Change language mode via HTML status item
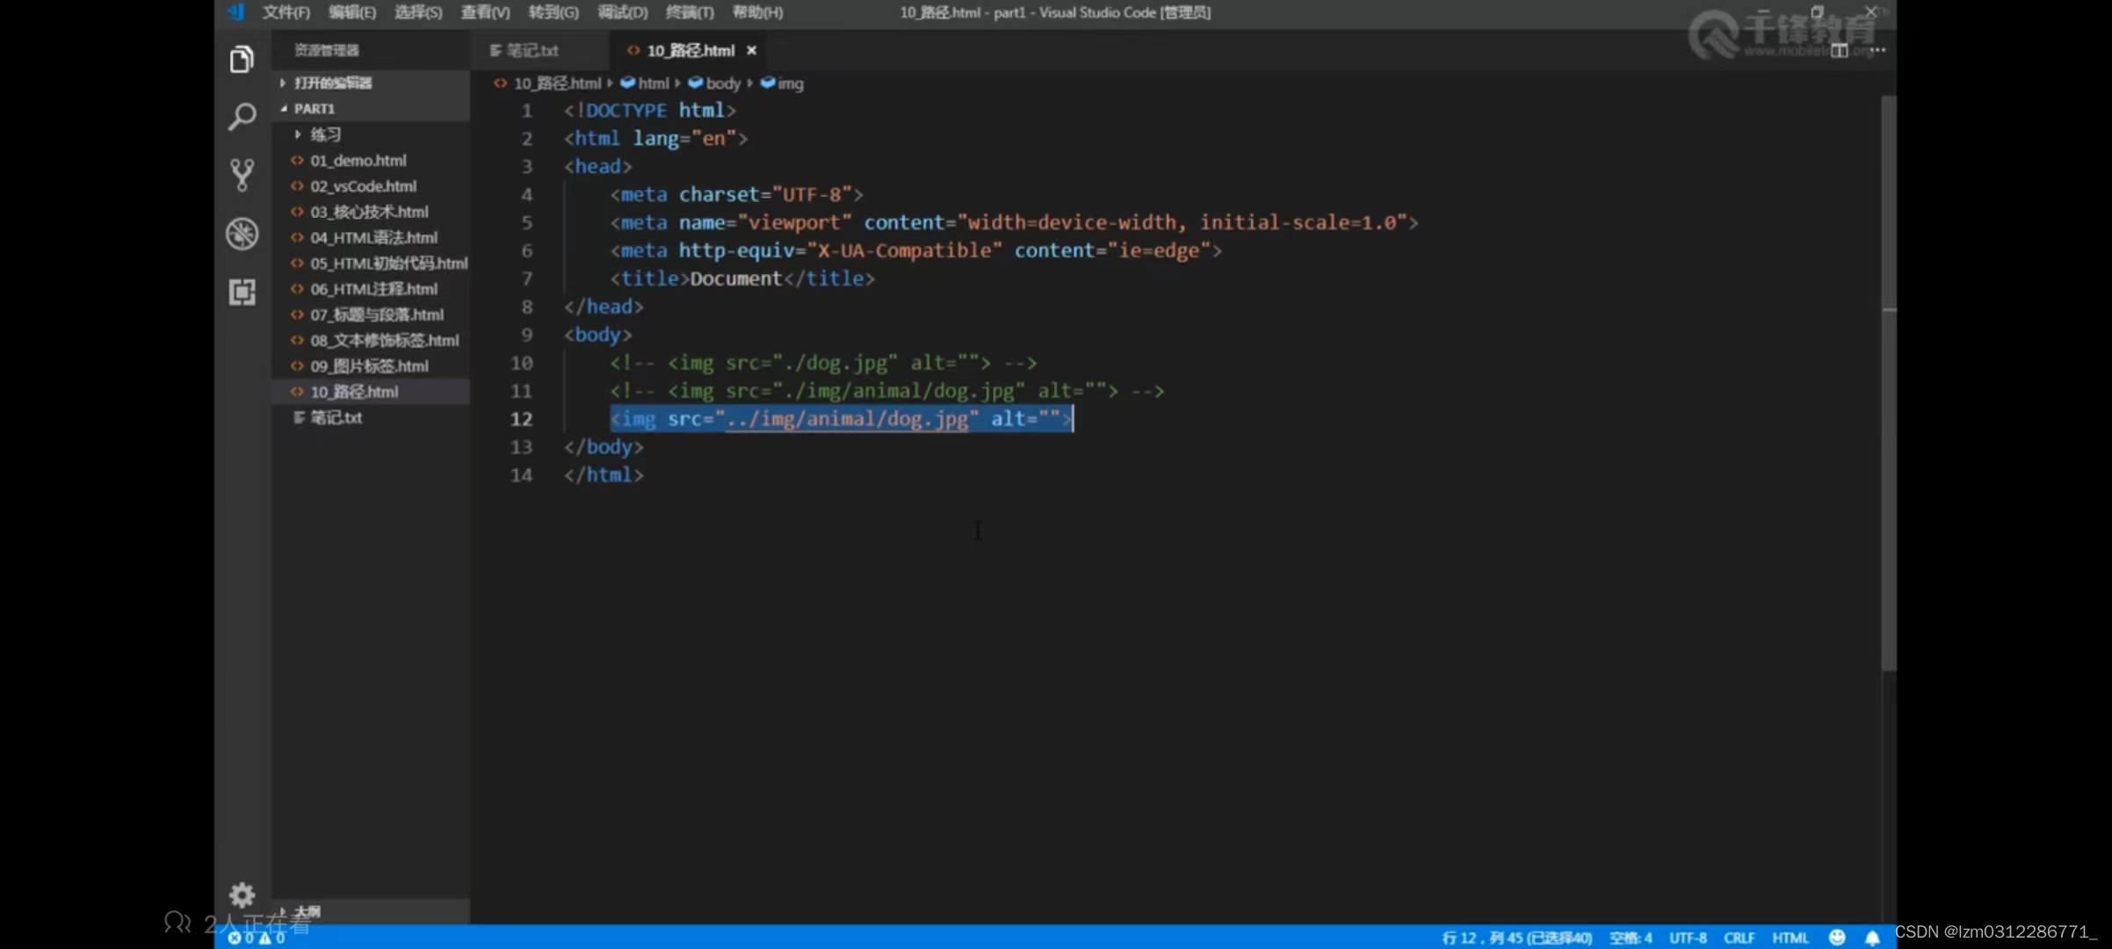Viewport: 2112px width, 949px height. click(1790, 938)
